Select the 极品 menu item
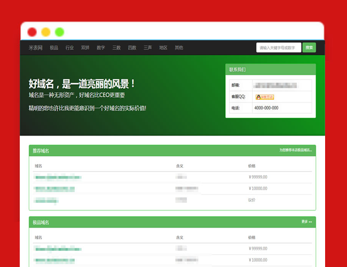The image size is (347, 267). tap(54, 48)
